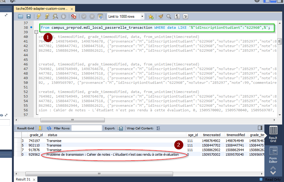Click the Result Grid side panel button
Screen dimensions: 284x182
point(273,134)
